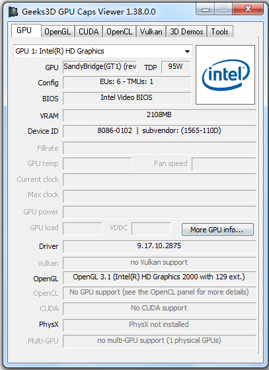Click the 'Driver' label
This screenshot has height=370, width=269.
pos(48,246)
